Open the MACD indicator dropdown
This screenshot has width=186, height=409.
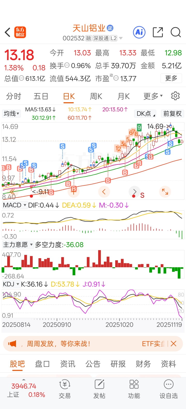[x=15, y=205]
